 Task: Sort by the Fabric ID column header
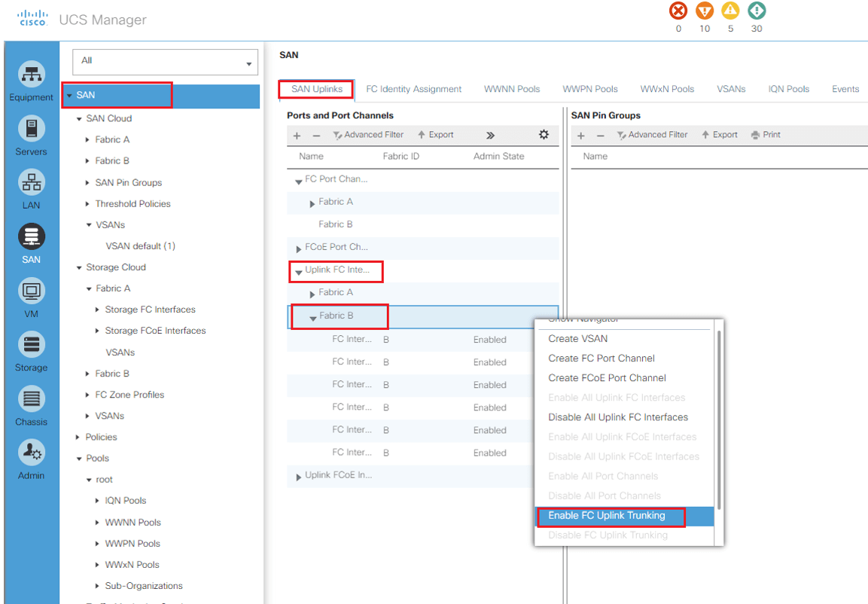(x=400, y=157)
